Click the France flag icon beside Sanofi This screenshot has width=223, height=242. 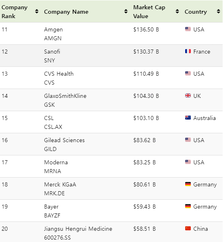(188, 51)
